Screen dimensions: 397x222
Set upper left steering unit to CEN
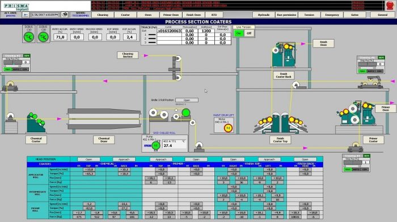pyautogui.click(x=25, y=69)
